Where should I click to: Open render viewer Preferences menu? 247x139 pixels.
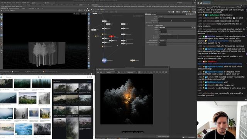[x=105, y=69]
